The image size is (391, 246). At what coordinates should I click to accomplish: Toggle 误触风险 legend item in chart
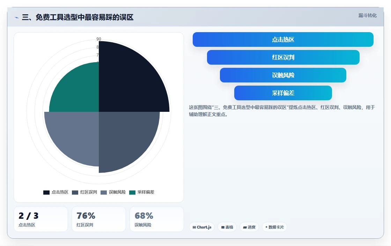click(113, 192)
